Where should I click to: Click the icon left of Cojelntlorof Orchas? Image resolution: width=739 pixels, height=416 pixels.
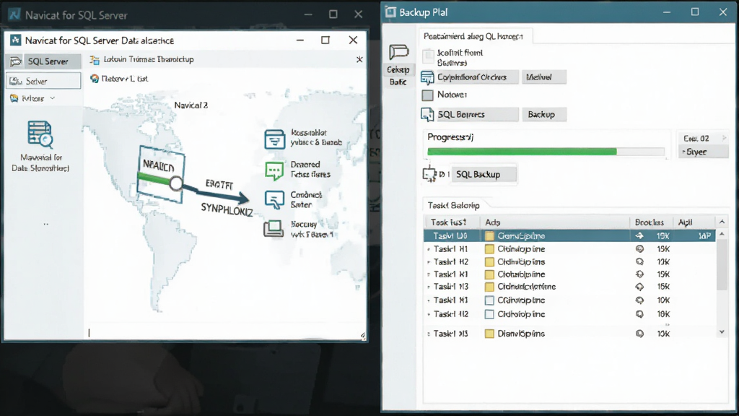click(x=427, y=77)
